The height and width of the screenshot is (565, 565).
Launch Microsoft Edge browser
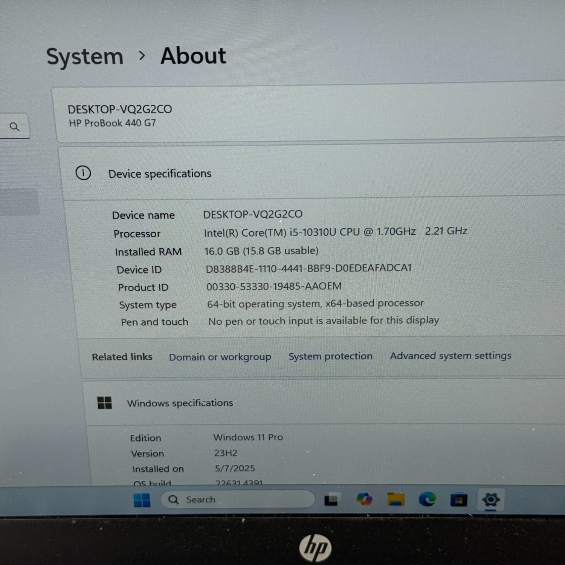pyautogui.click(x=427, y=499)
